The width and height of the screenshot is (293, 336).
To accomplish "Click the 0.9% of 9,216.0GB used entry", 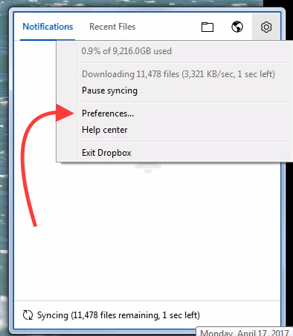I will (x=126, y=51).
